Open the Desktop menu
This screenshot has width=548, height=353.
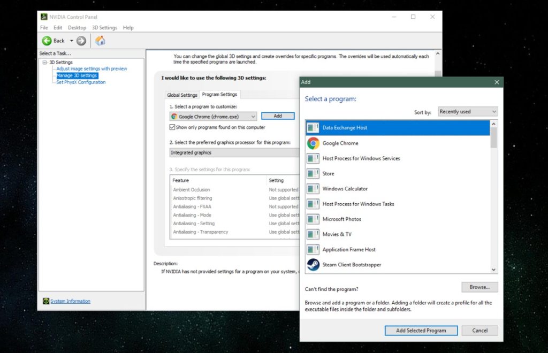(77, 27)
